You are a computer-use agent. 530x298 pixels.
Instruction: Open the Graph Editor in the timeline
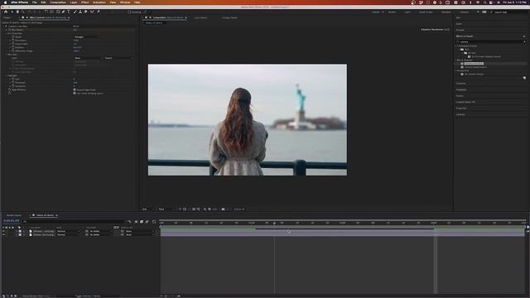(154, 222)
